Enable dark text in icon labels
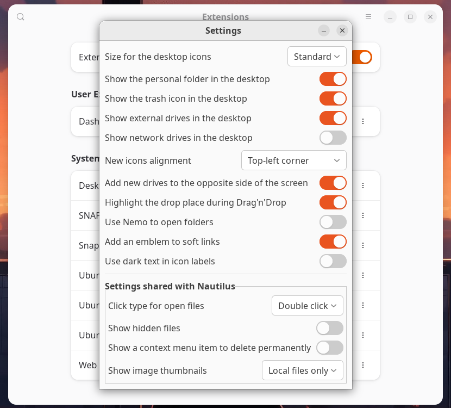Image resolution: width=451 pixels, height=408 pixels. [333, 261]
